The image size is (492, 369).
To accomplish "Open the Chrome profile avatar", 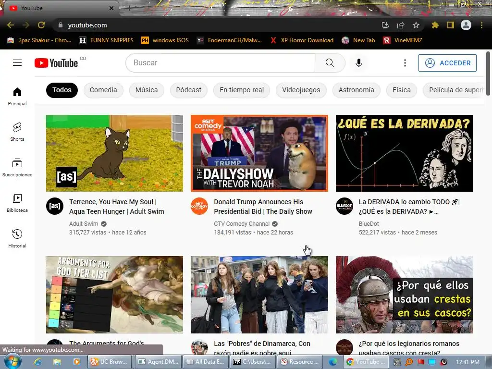I will pos(466,25).
